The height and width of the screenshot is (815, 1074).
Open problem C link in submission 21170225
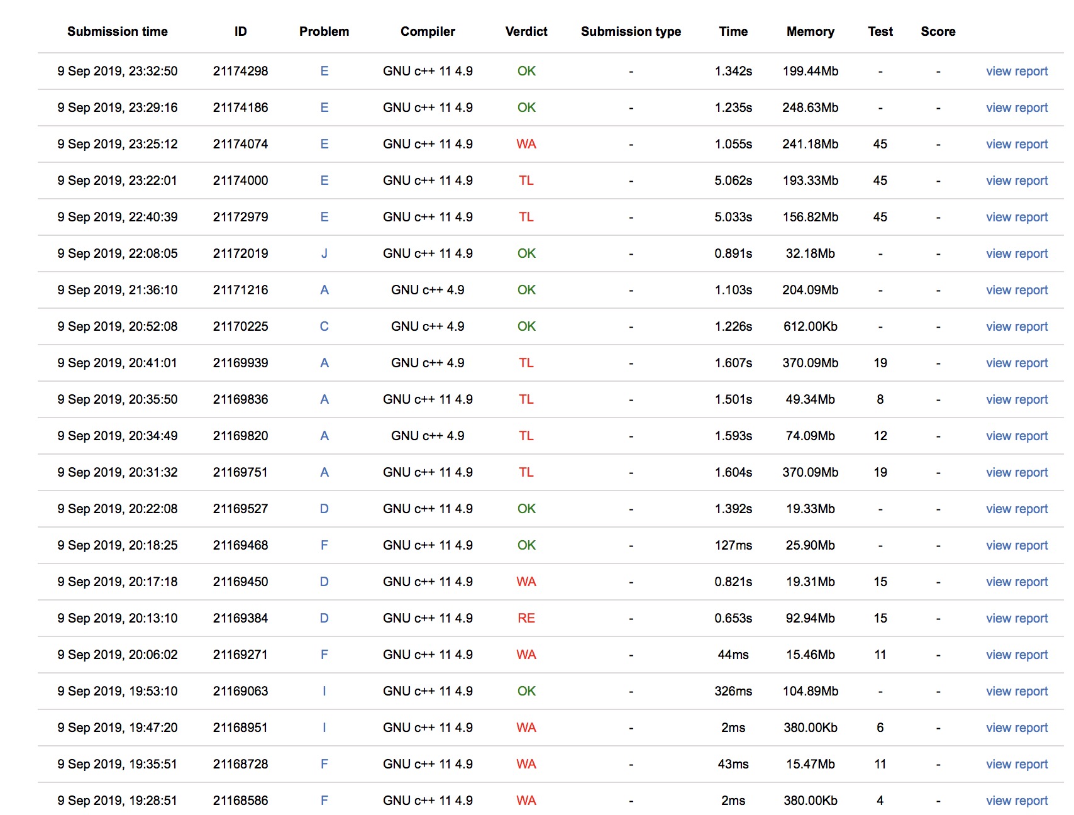(x=324, y=326)
